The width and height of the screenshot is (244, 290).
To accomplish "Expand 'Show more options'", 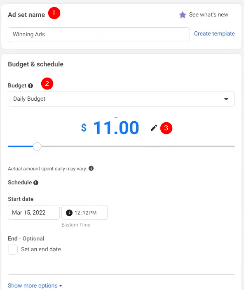I will 35,285.
